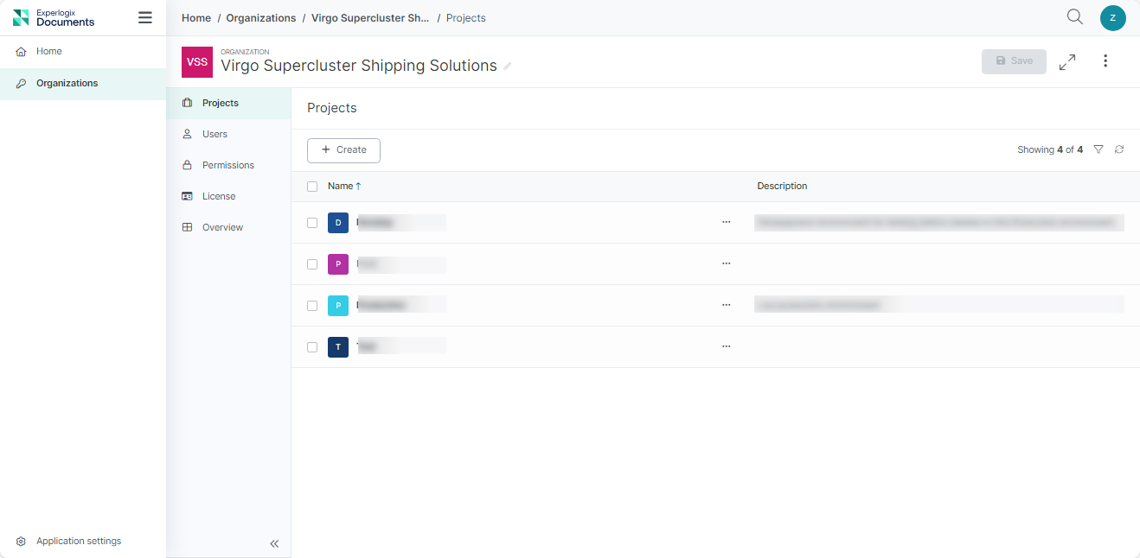Open the License tab
Screen dimensions: 1140x558
click(228, 196)
